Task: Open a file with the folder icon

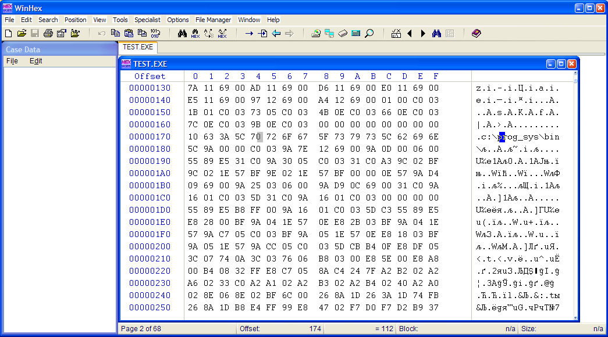Action: (22, 34)
